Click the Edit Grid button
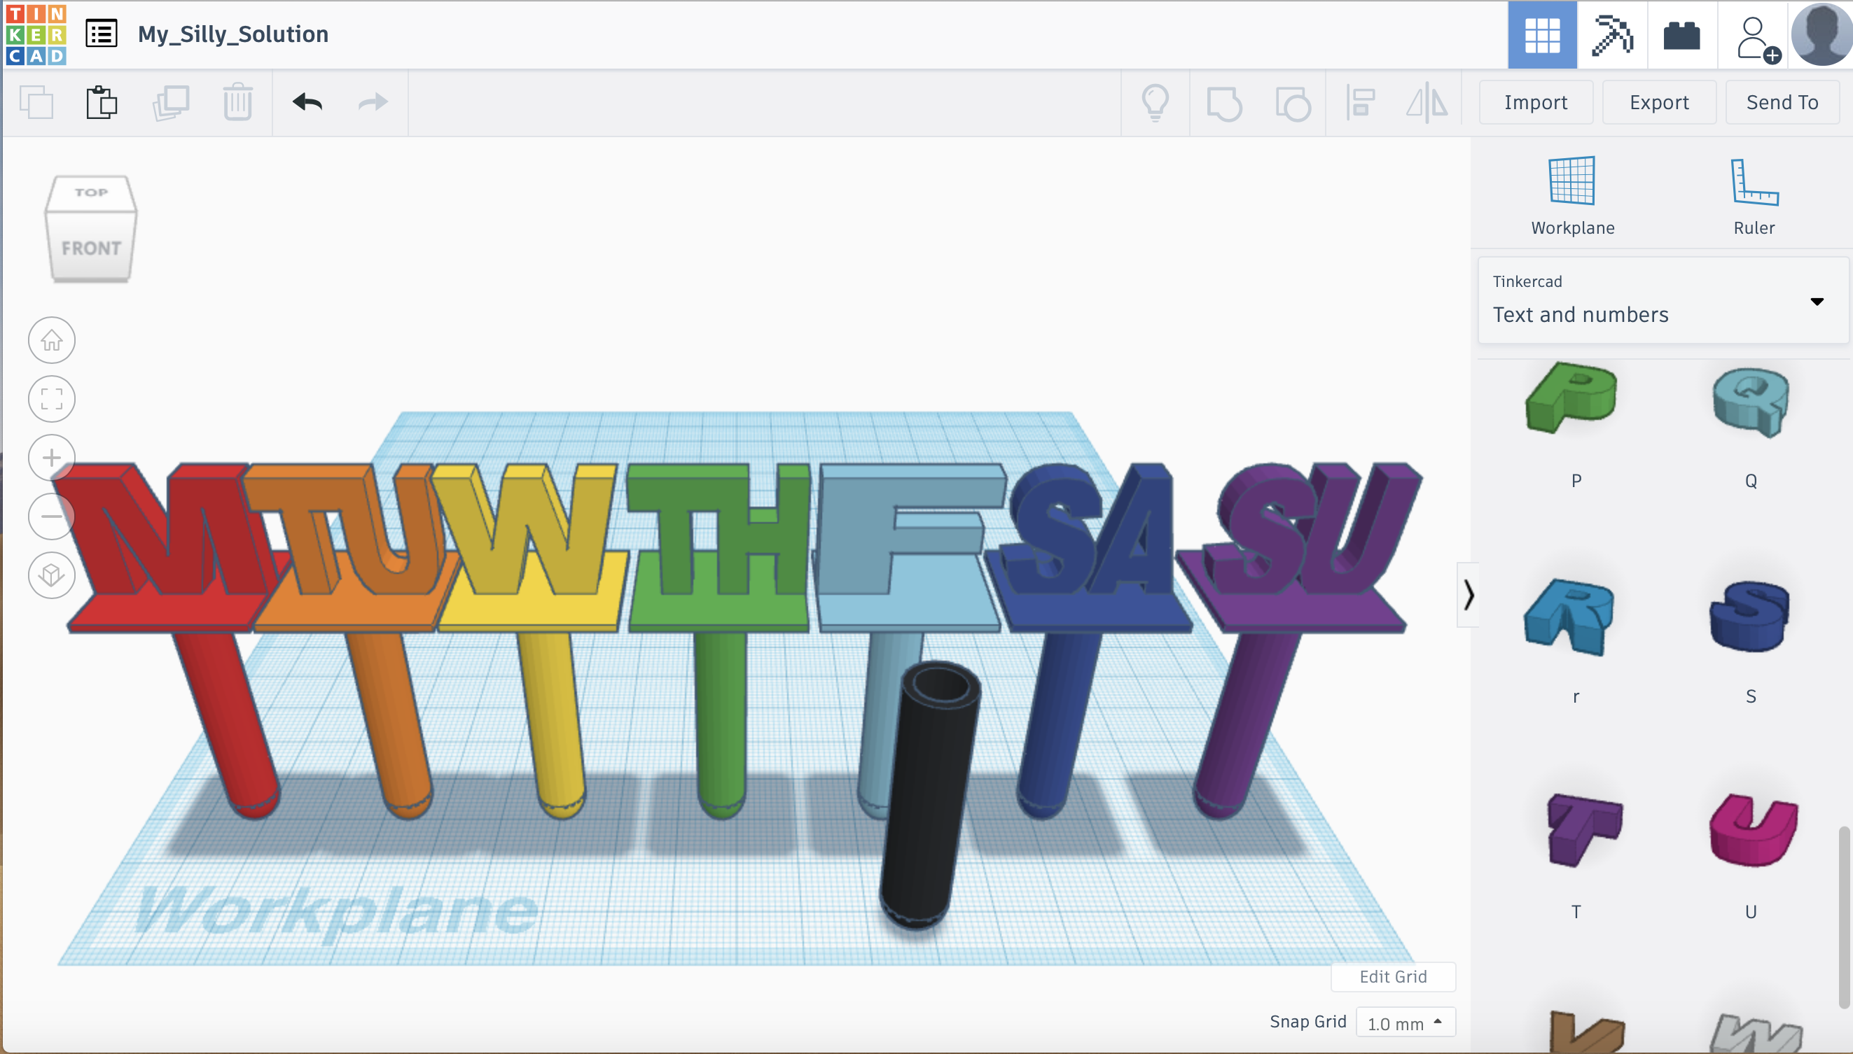 coord(1392,976)
